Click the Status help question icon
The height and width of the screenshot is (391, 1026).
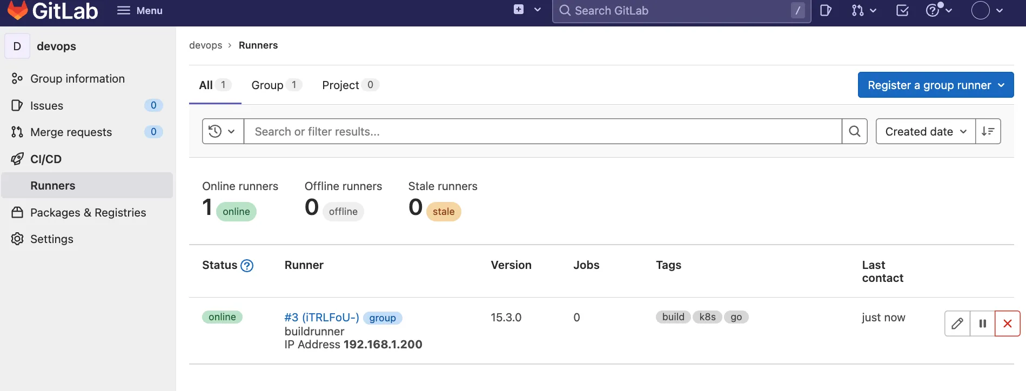tap(247, 266)
